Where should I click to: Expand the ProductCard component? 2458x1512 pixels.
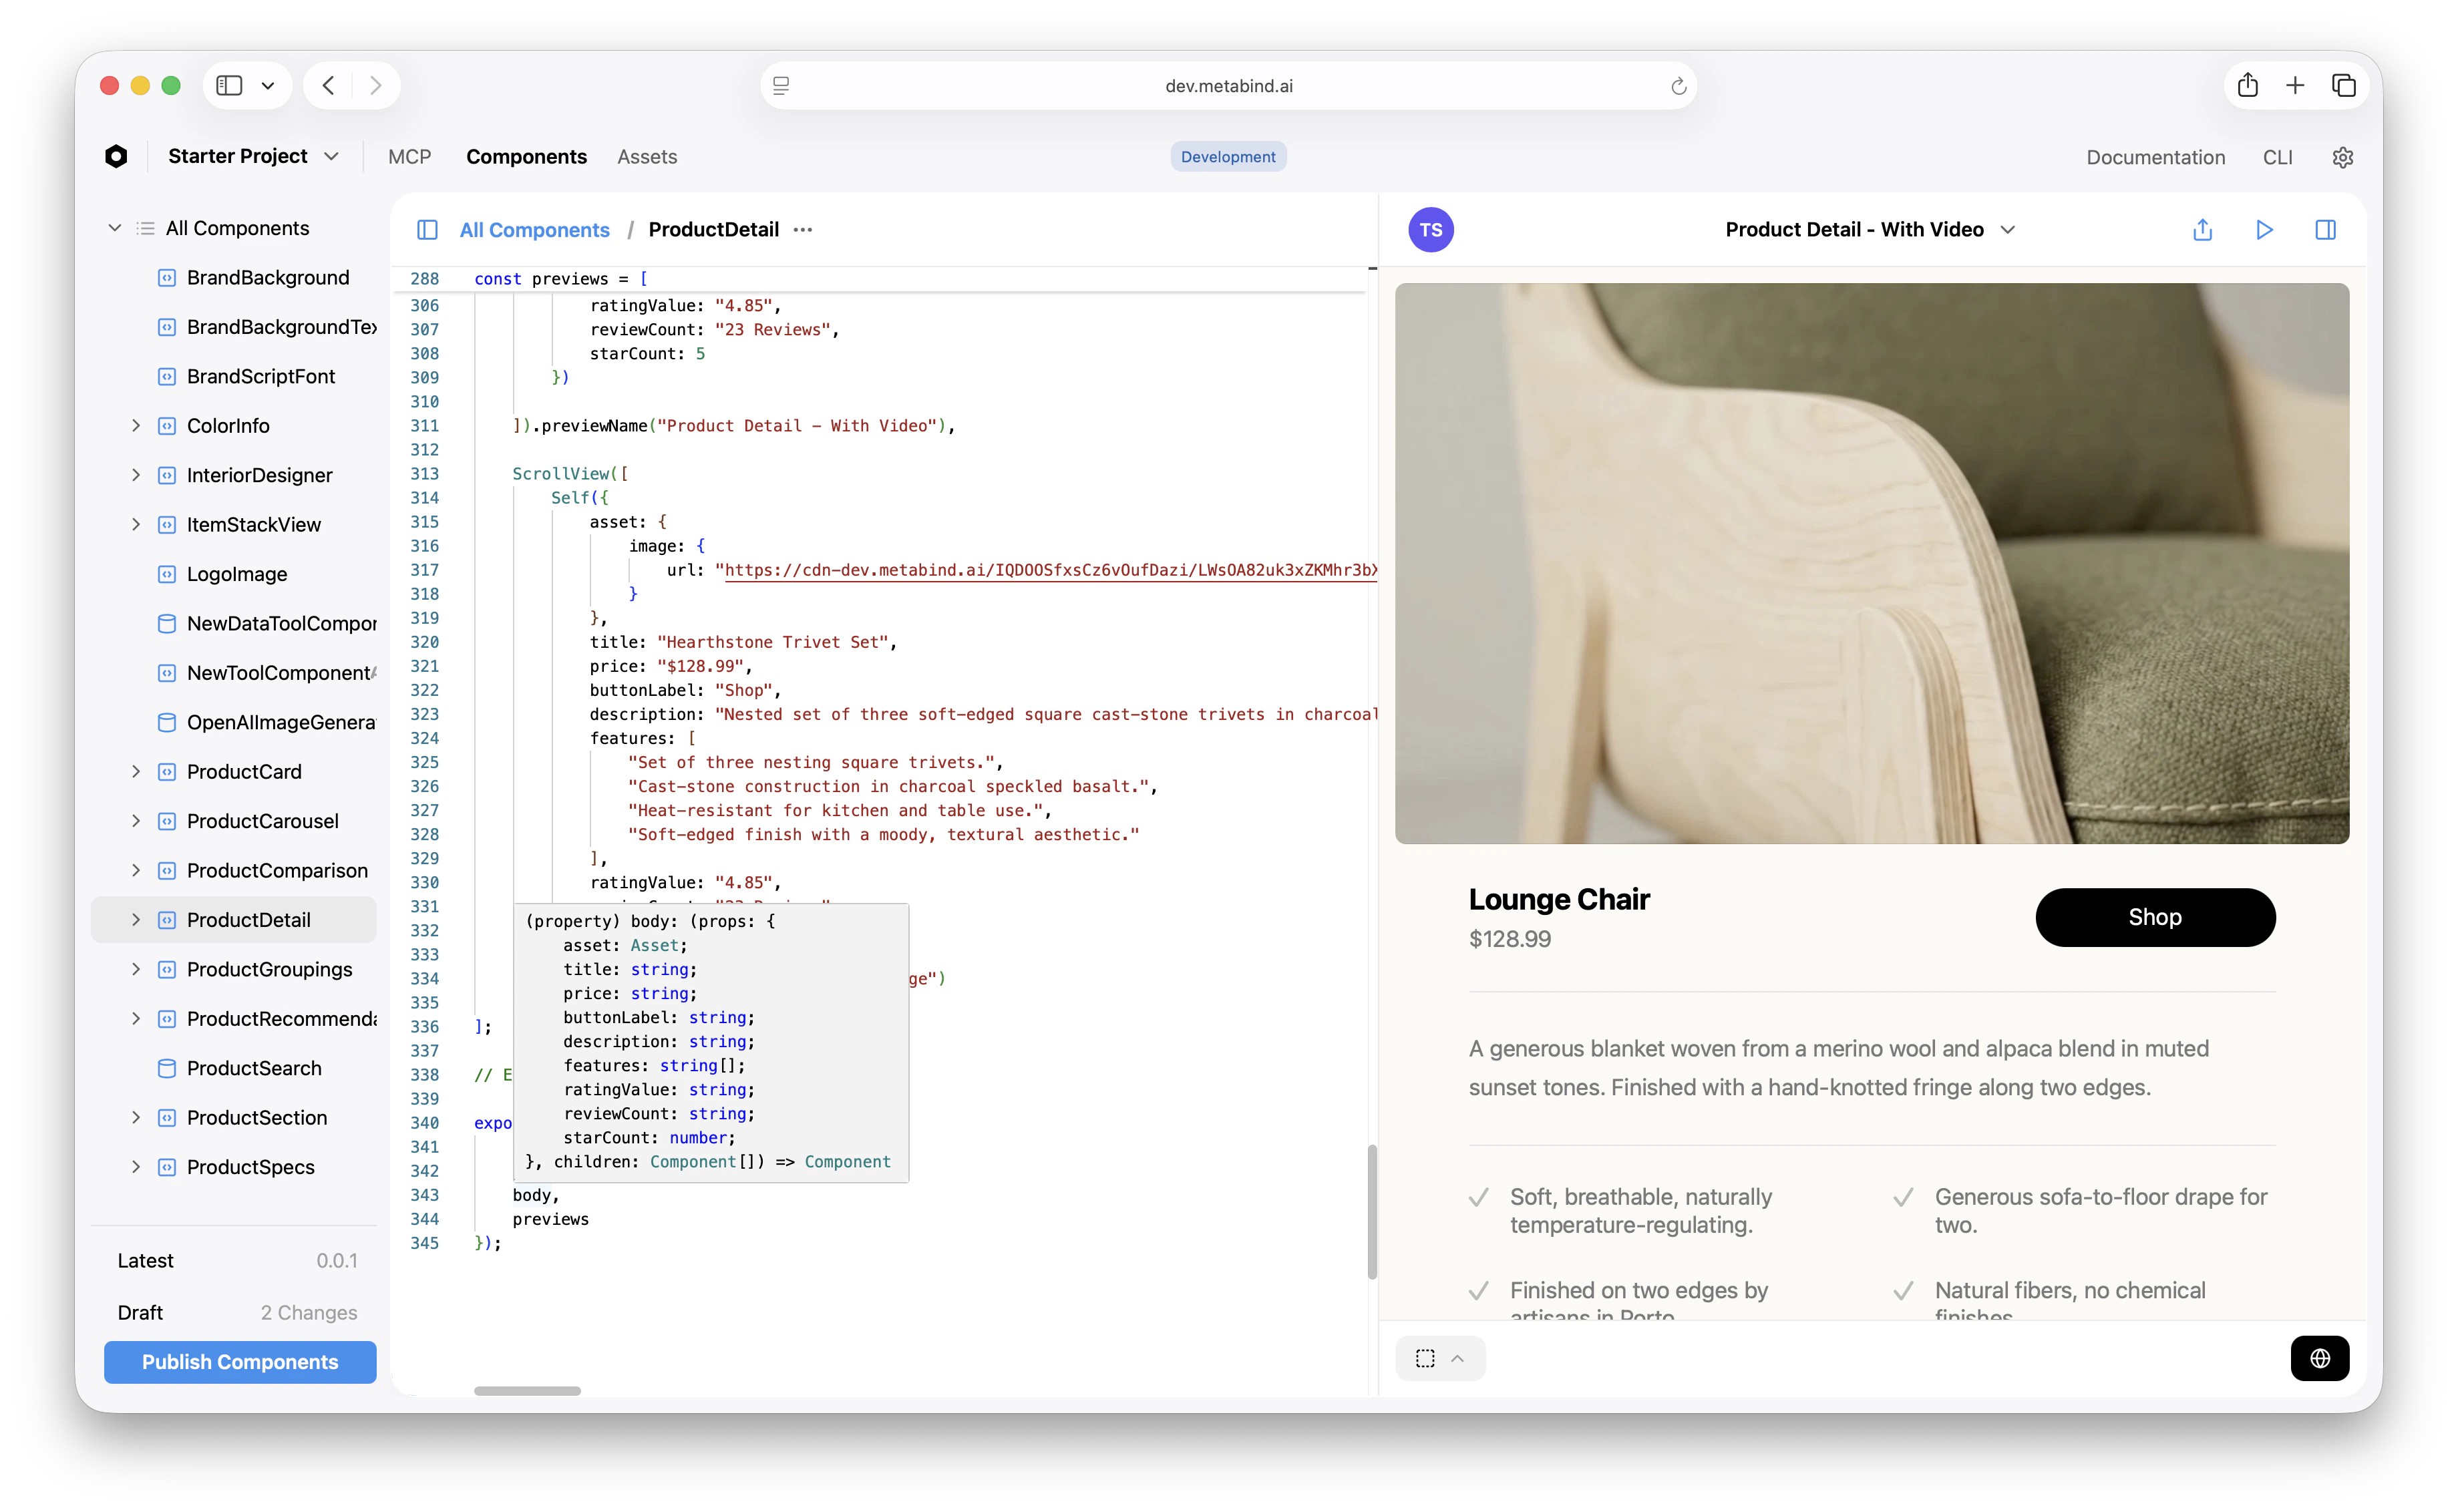point(136,771)
